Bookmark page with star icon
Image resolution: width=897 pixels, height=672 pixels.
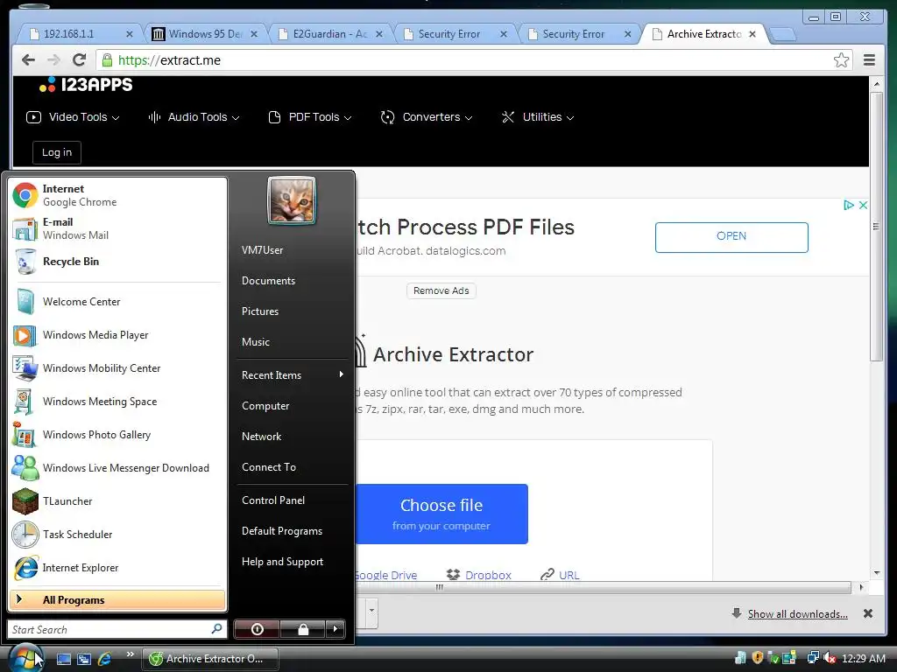pyautogui.click(x=841, y=60)
